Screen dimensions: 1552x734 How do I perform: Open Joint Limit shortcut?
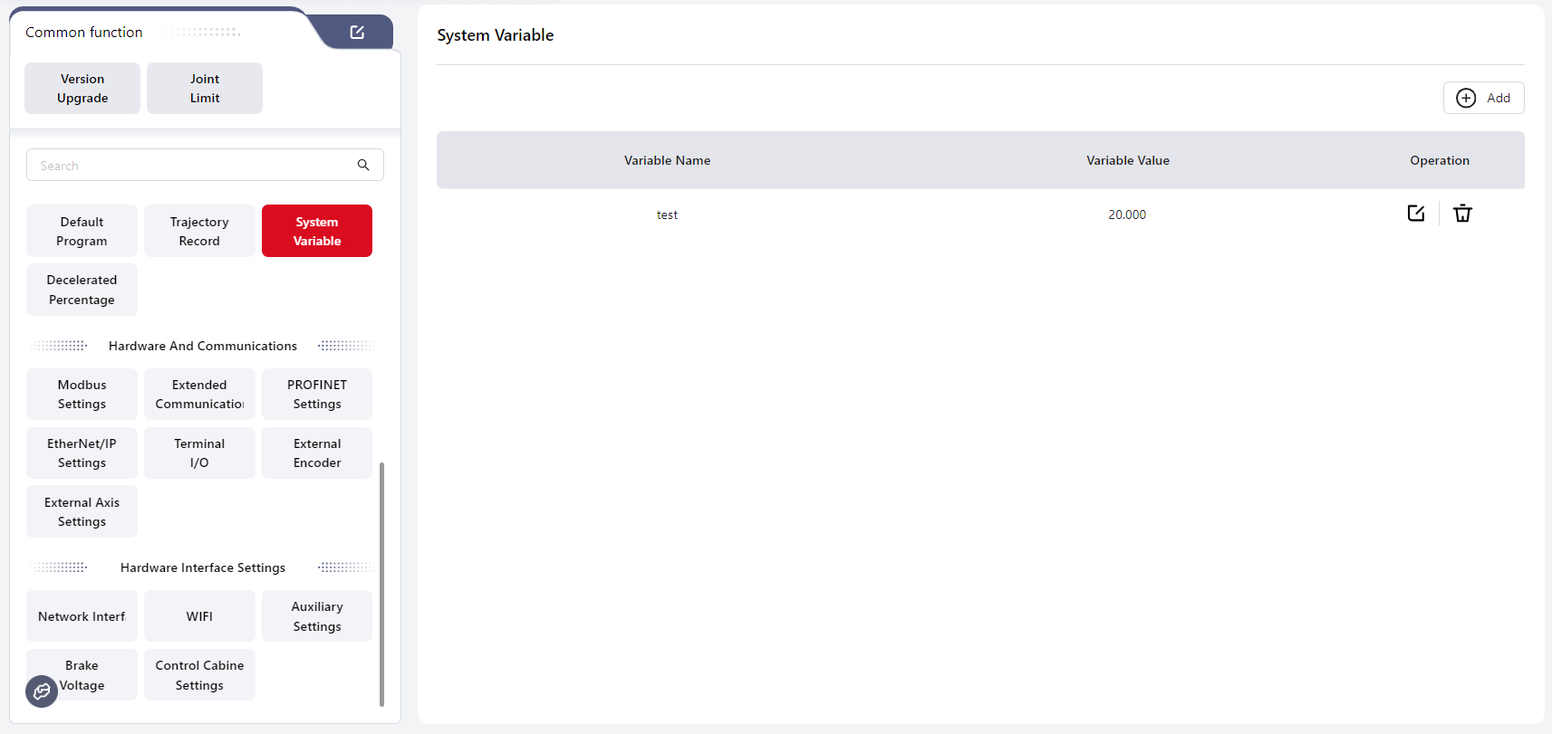pos(205,89)
